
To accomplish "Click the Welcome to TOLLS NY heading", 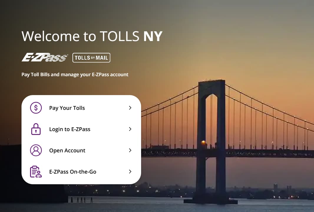I will [x=92, y=36].
